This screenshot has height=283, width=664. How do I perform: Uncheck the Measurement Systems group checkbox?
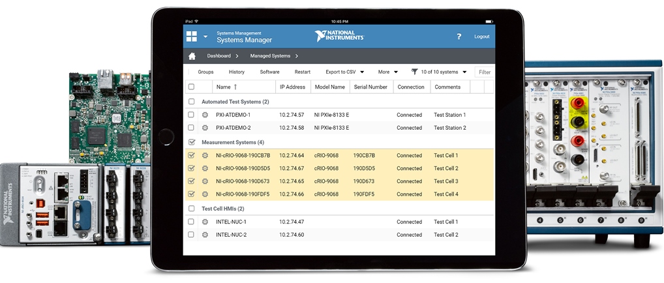191,141
